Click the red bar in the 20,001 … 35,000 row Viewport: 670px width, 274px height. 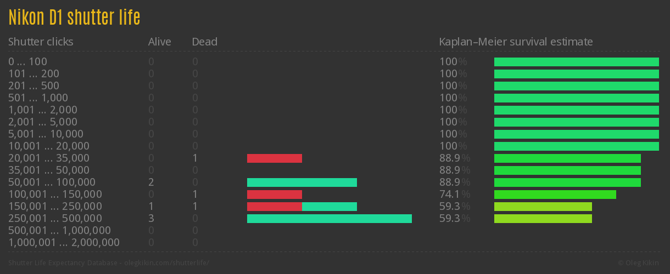275,158
